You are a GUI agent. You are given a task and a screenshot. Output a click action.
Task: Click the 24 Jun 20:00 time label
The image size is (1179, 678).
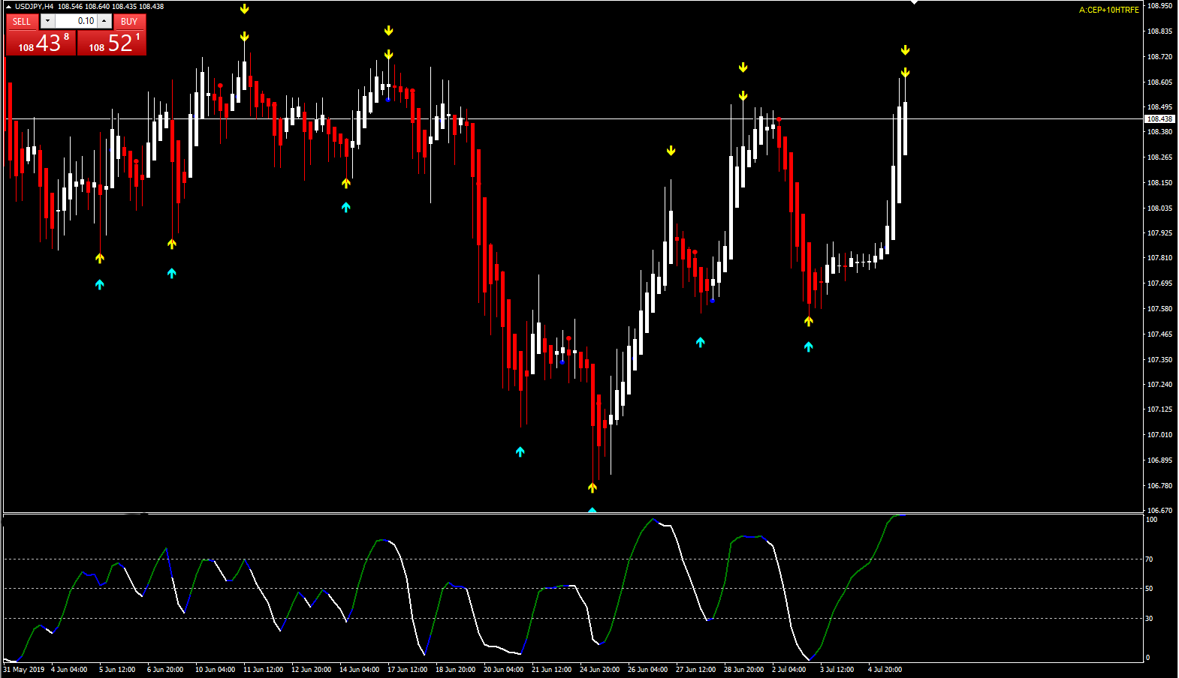point(599,670)
